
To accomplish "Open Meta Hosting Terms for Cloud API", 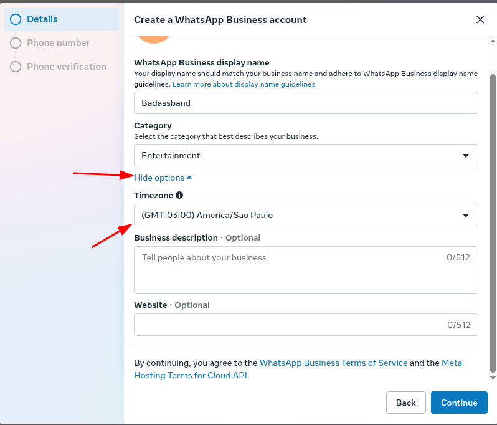I will (x=192, y=375).
